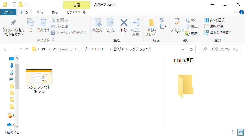This screenshot has height=136, width=245.
Task: Switch to the 共有 tab
Action: pos(40,12)
